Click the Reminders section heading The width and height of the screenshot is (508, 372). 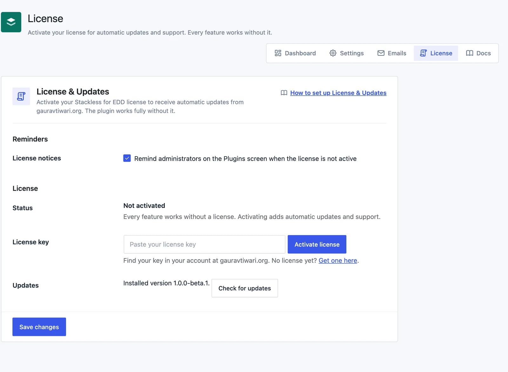pyautogui.click(x=30, y=139)
